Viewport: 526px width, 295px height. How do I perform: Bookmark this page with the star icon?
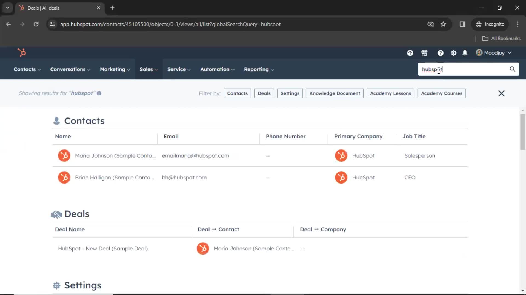443,24
